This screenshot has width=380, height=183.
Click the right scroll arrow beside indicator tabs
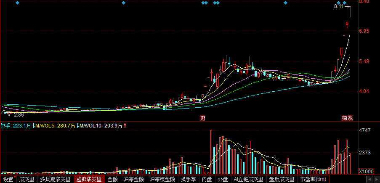(376, 180)
